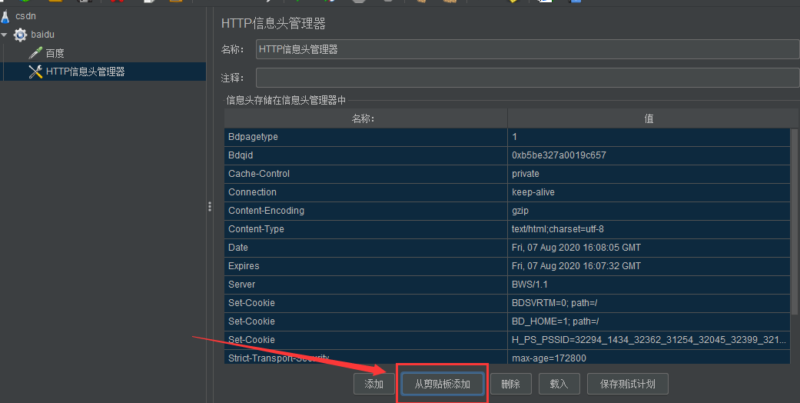This screenshot has width=800, height=403.
Task: Click the 添加 button
Action: point(374,384)
